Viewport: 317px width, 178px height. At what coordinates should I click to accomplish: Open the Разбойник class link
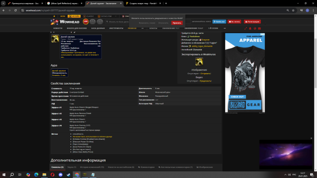[194, 37]
